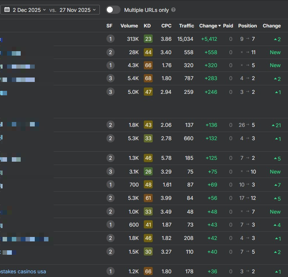
Task: Open the stakes casinos usa keyword link
Action: coord(23,271)
